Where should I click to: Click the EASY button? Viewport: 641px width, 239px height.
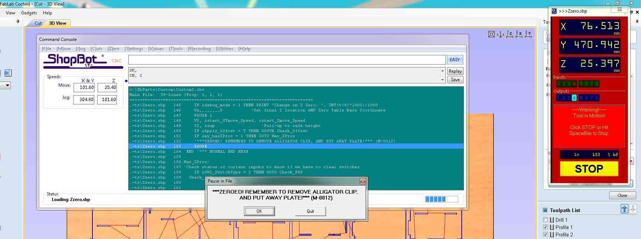[x=455, y=60]
